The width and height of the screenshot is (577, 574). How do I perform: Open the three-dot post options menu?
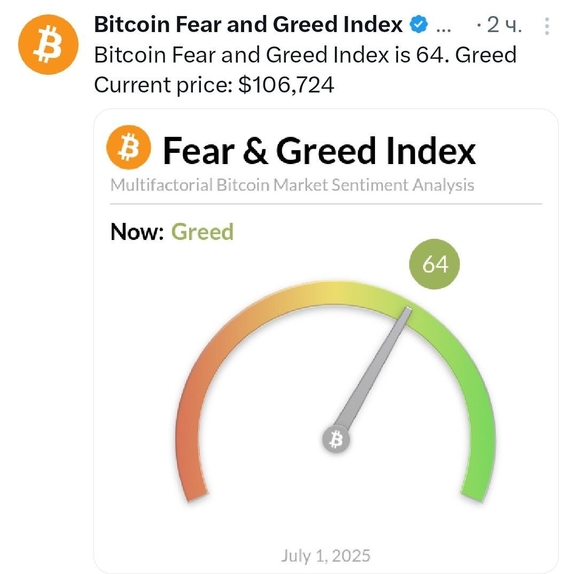click(547, 26)
